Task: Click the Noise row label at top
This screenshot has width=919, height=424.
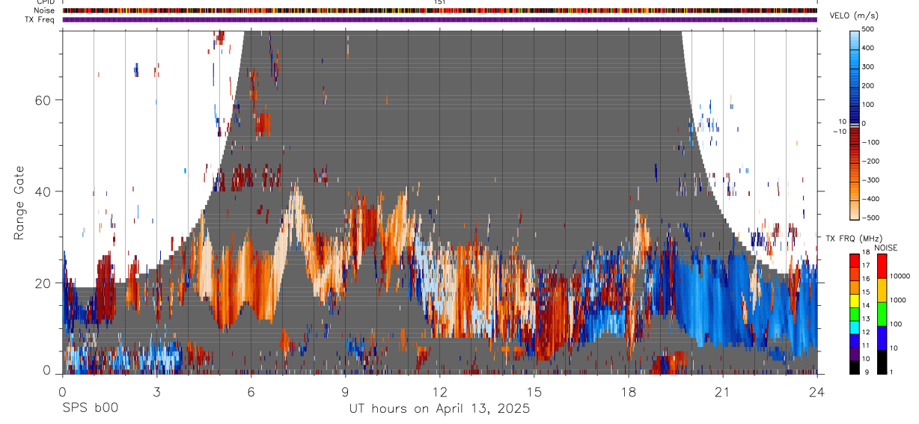Action: (x=45, y=10)
